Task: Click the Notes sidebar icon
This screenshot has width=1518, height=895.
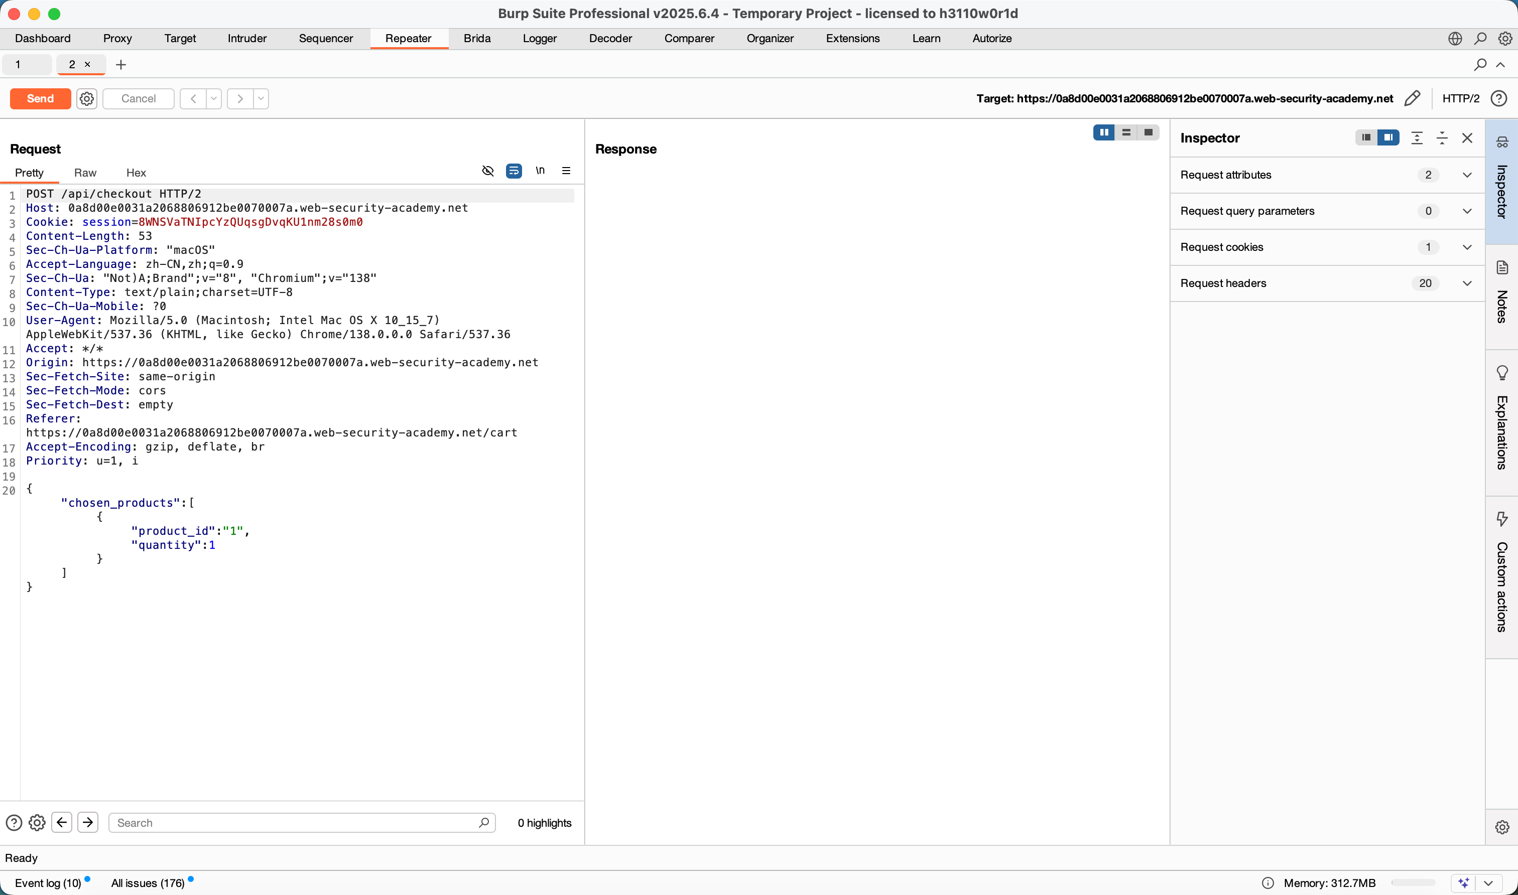Action: pyautogui.click(x=1502, y=267)
